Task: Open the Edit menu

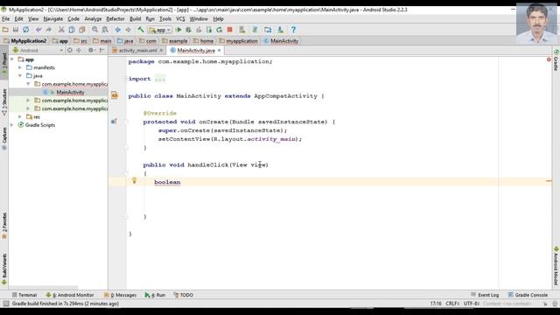Action: point(18,19)
